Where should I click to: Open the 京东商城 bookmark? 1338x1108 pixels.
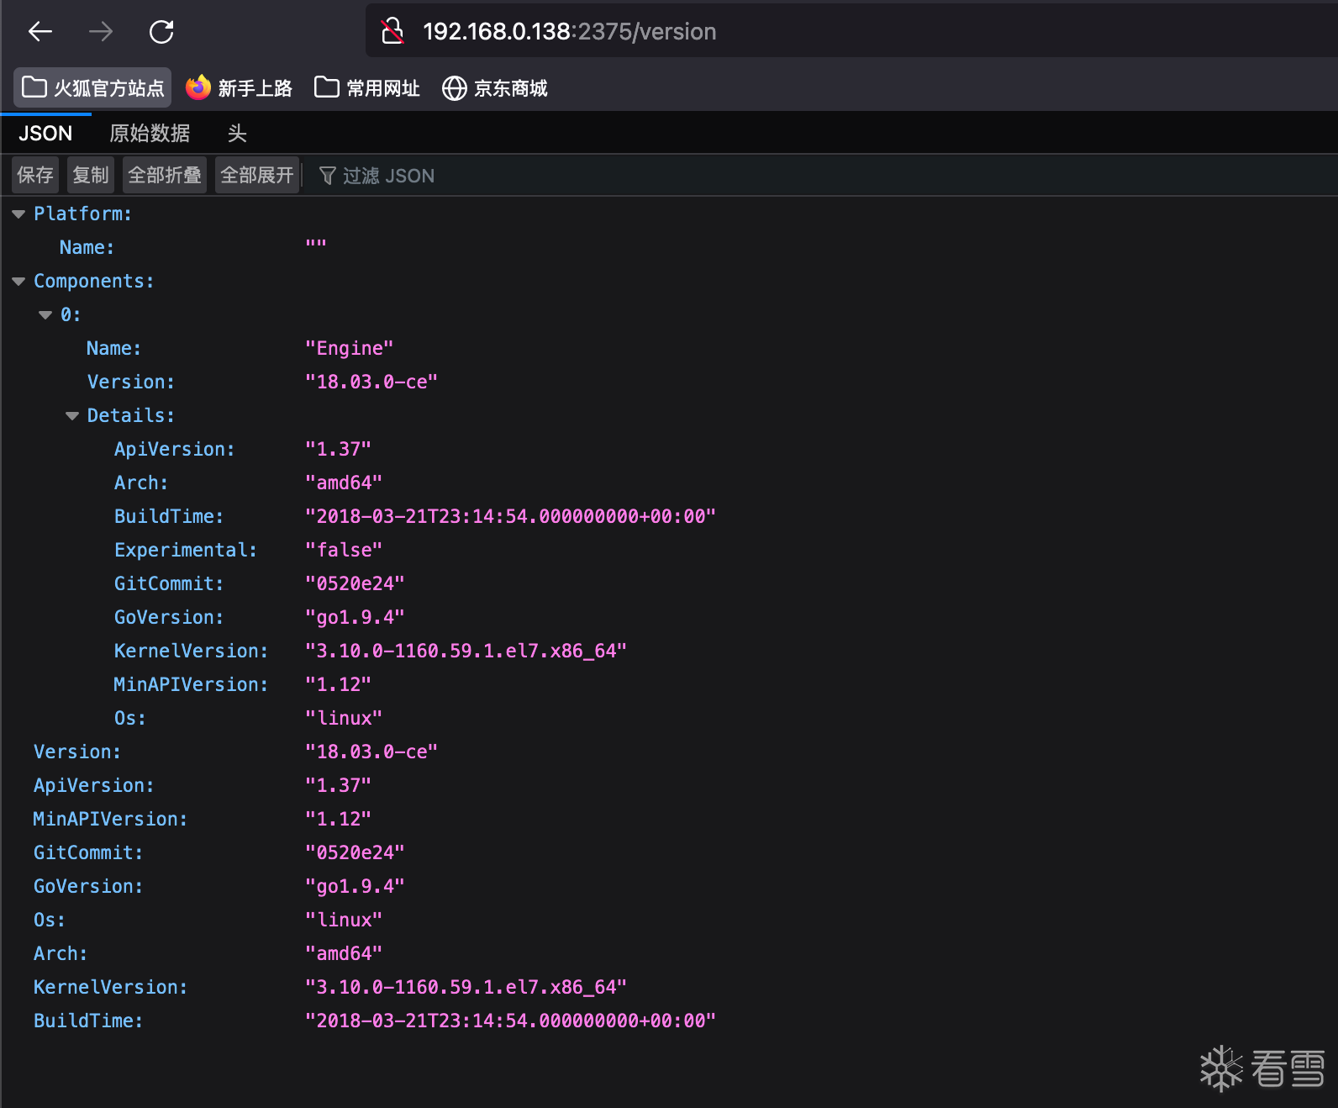[495, 88]
